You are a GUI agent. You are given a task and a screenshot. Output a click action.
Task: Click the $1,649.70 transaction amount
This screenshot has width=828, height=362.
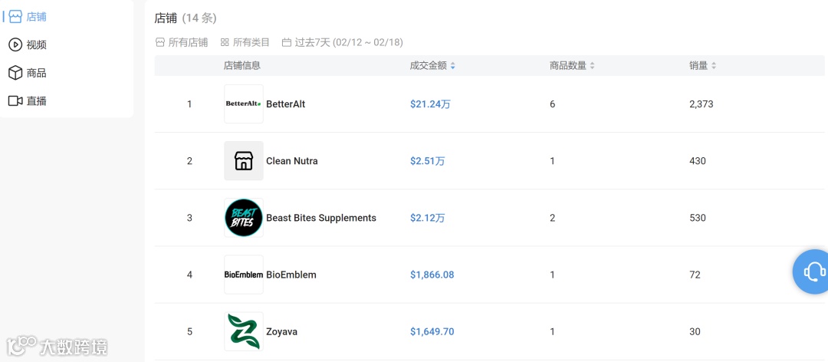pyautogui.click(x=432, y=332)
